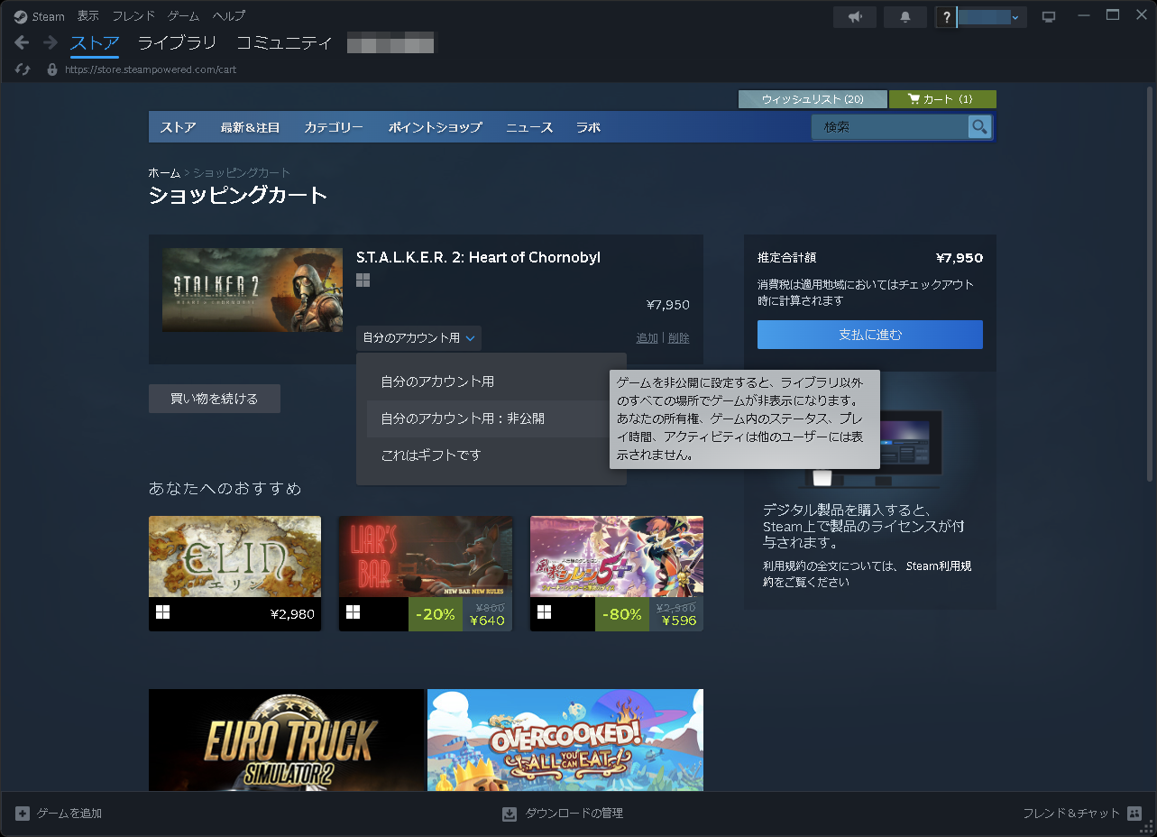This screenshot has height=837, width=1157.
Task: Enter Big Picture mode via the display icon
Action: pos(1048,15)
